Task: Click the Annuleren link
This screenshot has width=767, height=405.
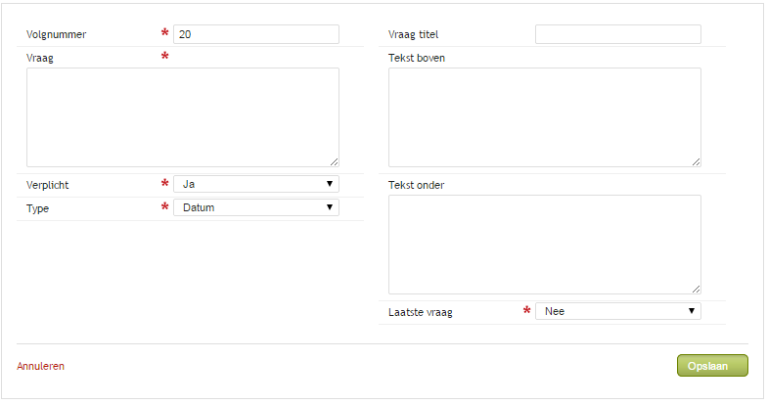Action: coord(41,366)
